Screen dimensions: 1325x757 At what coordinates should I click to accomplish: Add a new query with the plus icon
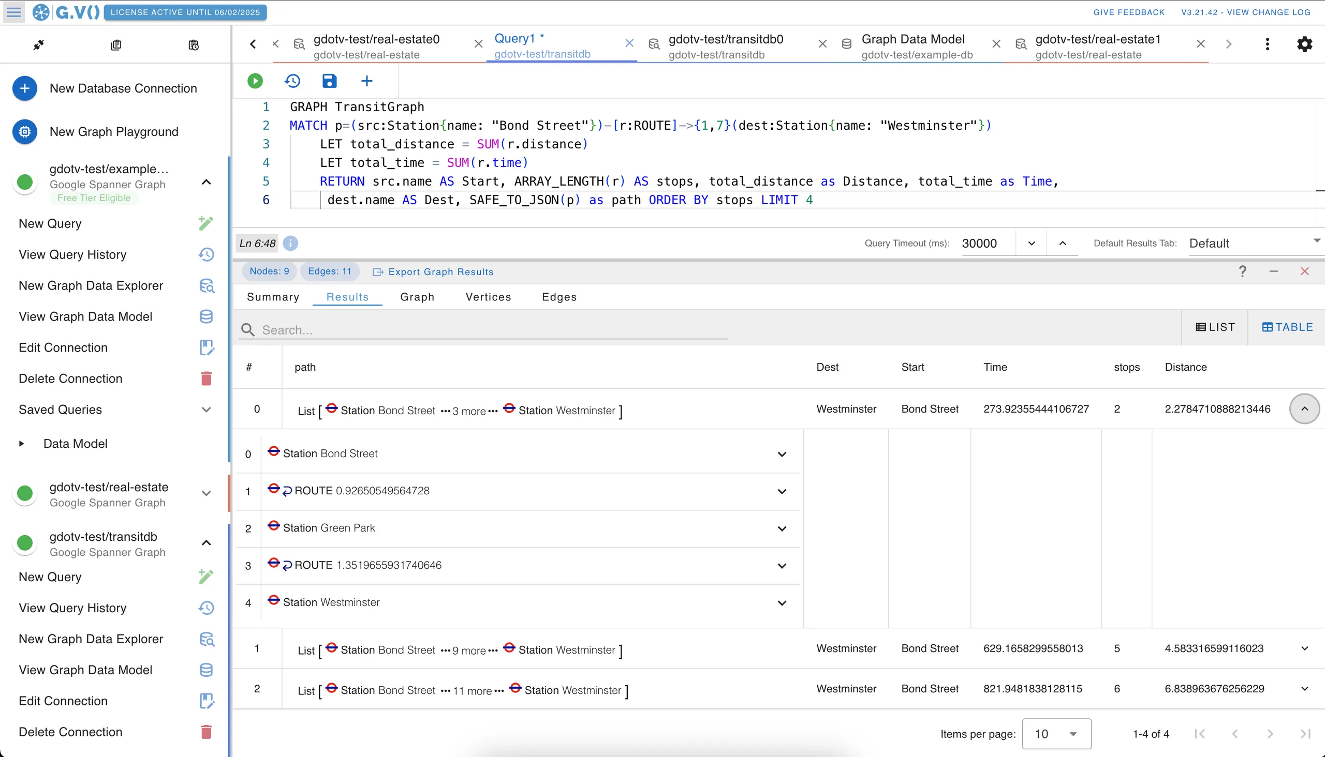click(367, 81)
